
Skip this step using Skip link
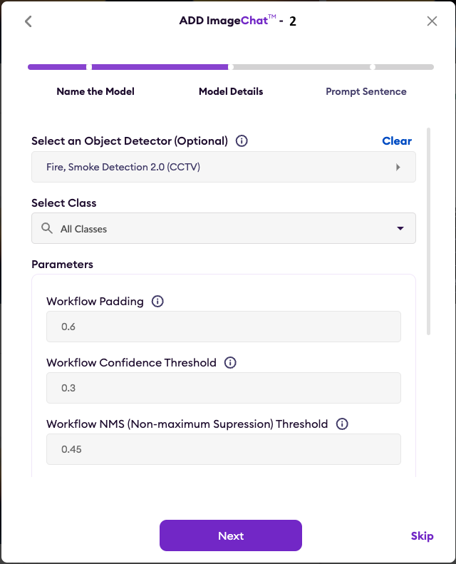(423, 536)
